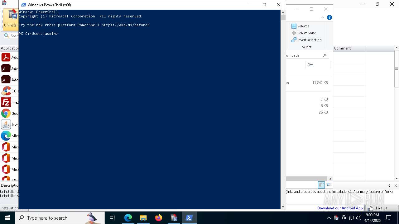
Task: Select the Java icon in the application list
Action: [x=6, y=124]
